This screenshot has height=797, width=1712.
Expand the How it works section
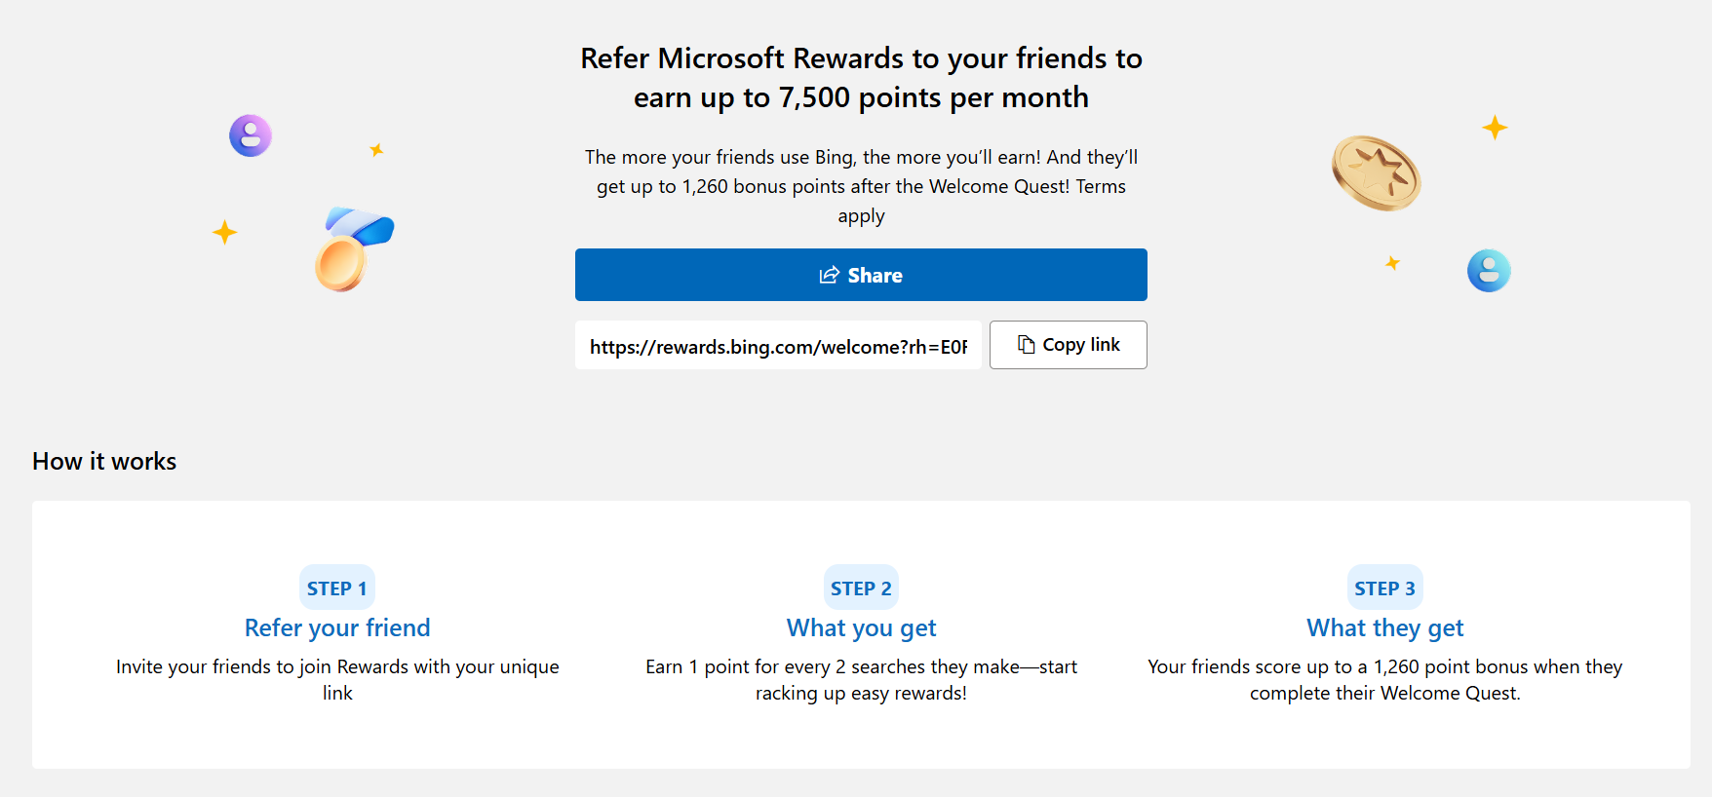103,461
